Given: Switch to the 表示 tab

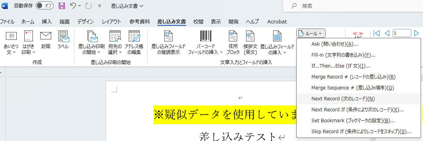Looking at the screenshot, I should tap(216, 22).
